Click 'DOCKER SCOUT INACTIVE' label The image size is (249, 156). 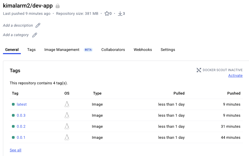click(223, 70)
